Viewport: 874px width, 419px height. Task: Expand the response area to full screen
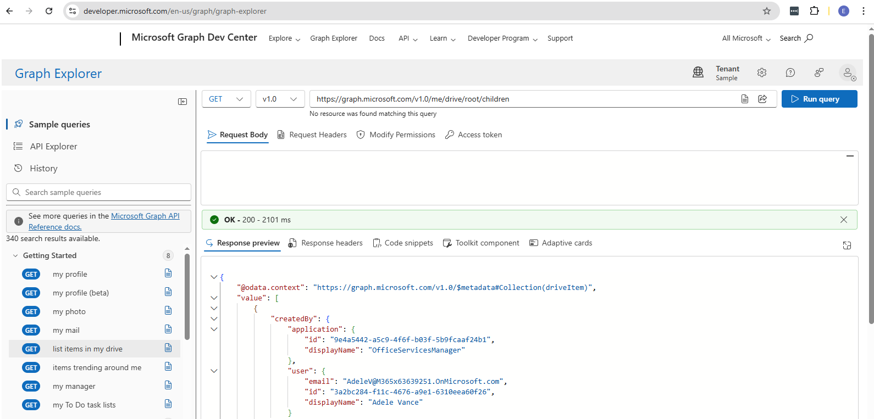pyautogui.click(x=847, y=245)
